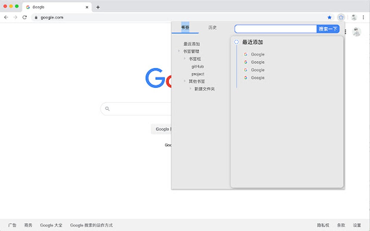Click the page reload icon
The image size is (370, 231).
[24, 17]
